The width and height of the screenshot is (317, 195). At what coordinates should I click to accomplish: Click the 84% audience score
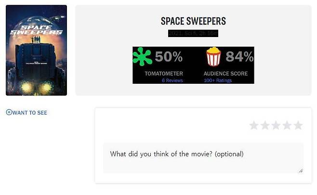pos(239,57)
